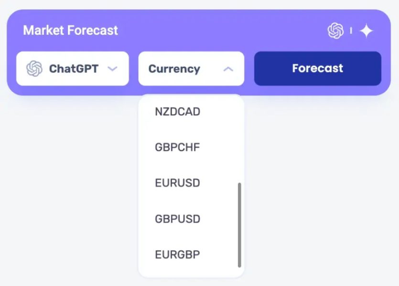Pick EURUSD in the dropdown list

(177, 183)
